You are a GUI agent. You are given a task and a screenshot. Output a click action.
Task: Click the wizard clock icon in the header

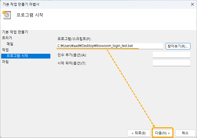tap(7, 15)
